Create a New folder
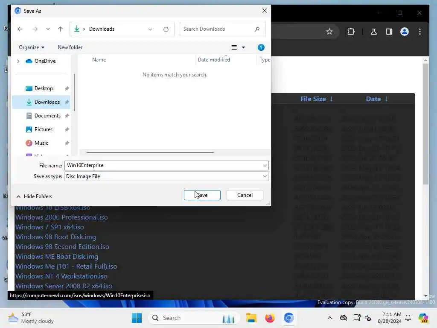Image resolution: width=437 pixels, height=328 pixels. point(70,47)
